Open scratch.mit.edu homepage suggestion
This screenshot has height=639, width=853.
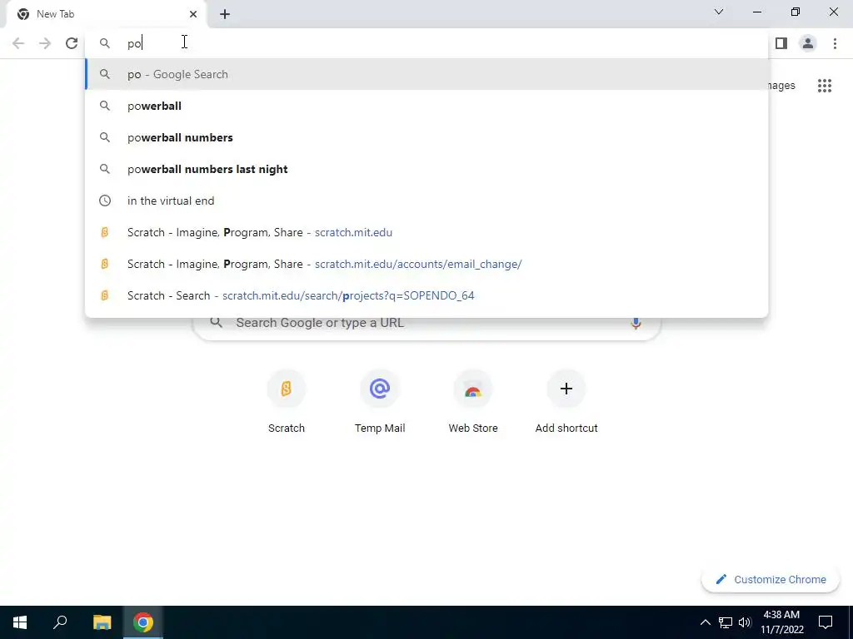427,232
